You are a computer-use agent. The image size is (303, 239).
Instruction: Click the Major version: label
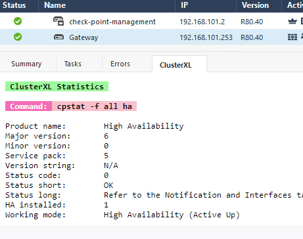(x=37, y=136)
